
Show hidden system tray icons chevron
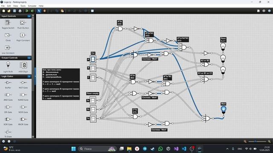pos(227,149)
